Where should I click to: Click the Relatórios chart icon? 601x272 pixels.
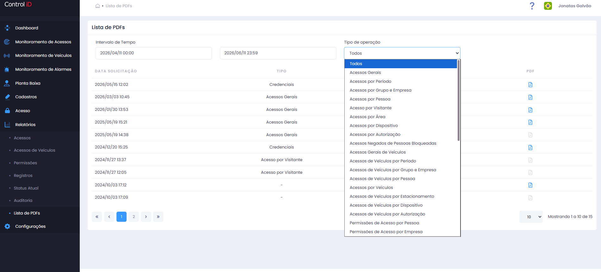coord(7,124)
